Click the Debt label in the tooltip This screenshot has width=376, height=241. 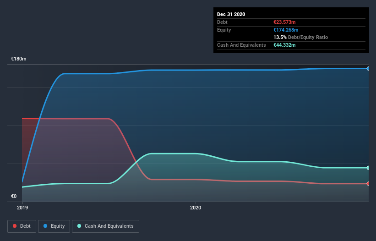[222, 22]
